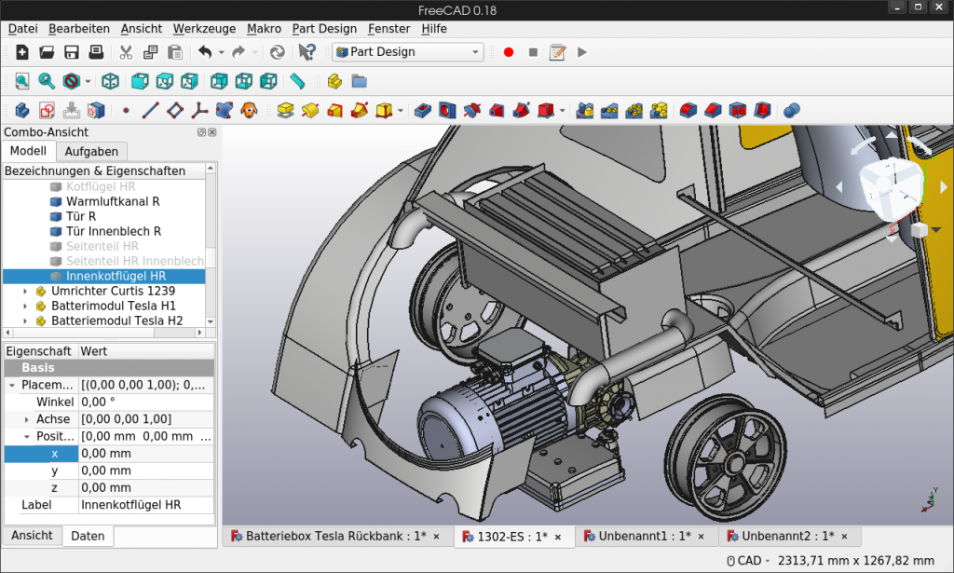
Task: Switch to the Aufgaben tab
Action: (x=91, y=152)
